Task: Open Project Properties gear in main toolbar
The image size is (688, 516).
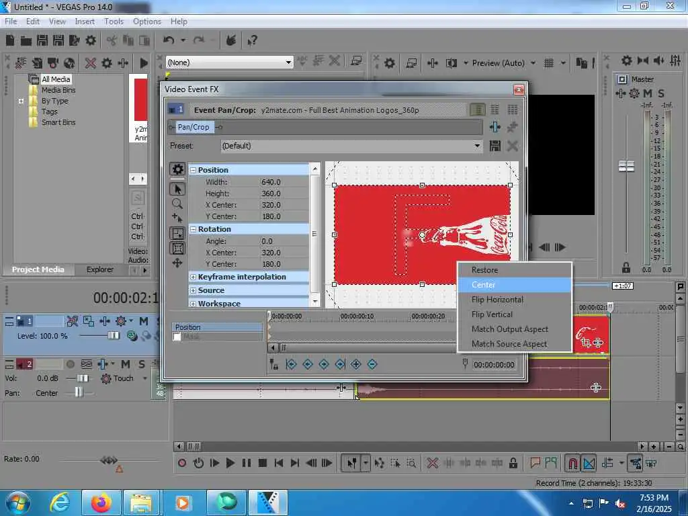Action: (91, 41)
